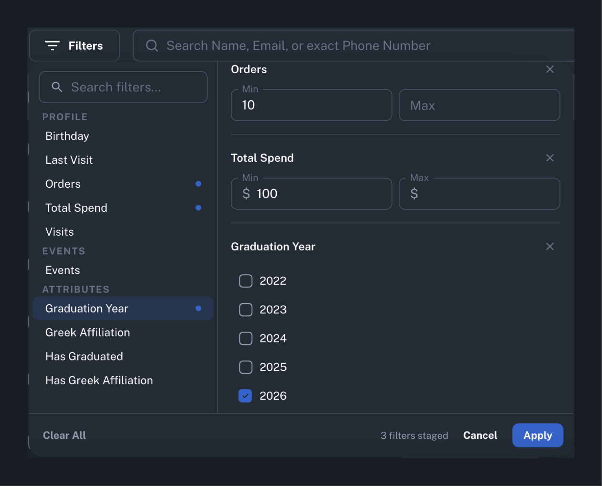Viewport: 602px width, 486px height.
Task: Click the filter lines icon beside Filters
Action: click(52, 46)
